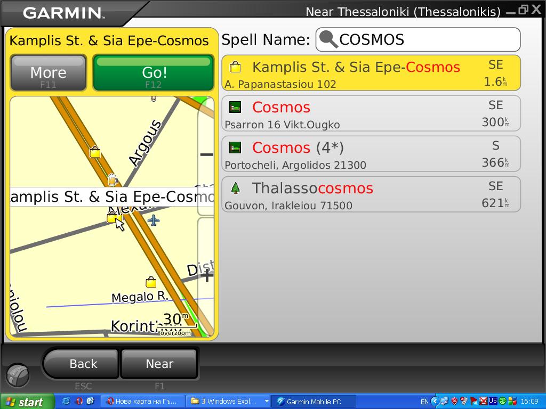Select Kamplis St. & Sia Epe-Cosmos result
The height and width of the screenshot is (409, 546).
click(371, 73)
